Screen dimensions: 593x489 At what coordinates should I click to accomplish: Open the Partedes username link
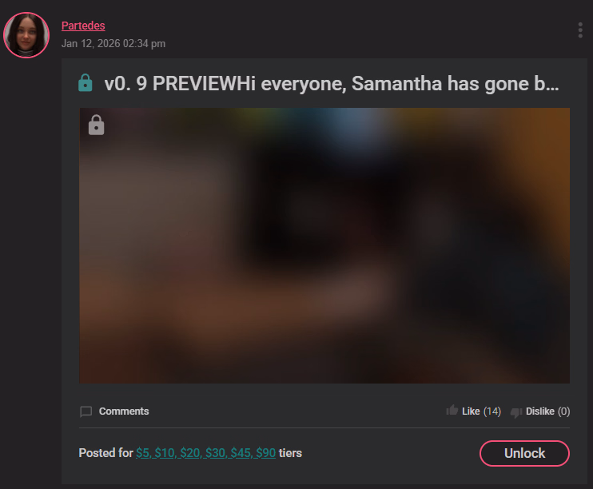(83, 26)
